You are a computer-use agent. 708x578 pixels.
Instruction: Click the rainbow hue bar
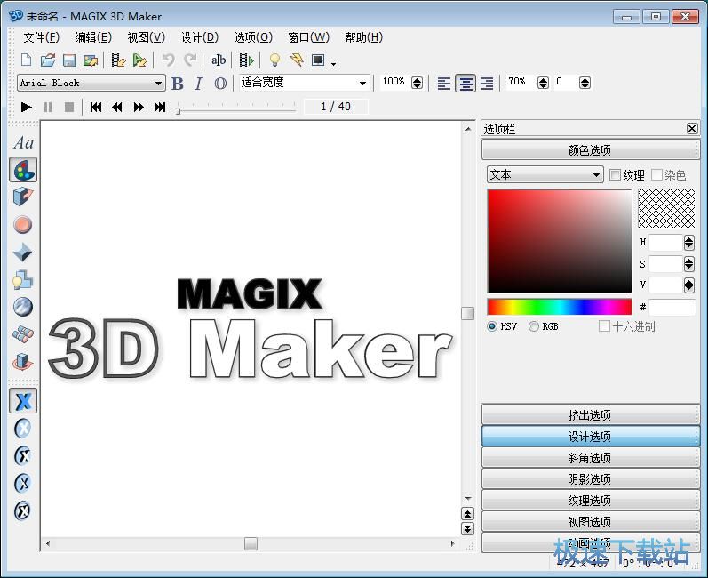560,307
